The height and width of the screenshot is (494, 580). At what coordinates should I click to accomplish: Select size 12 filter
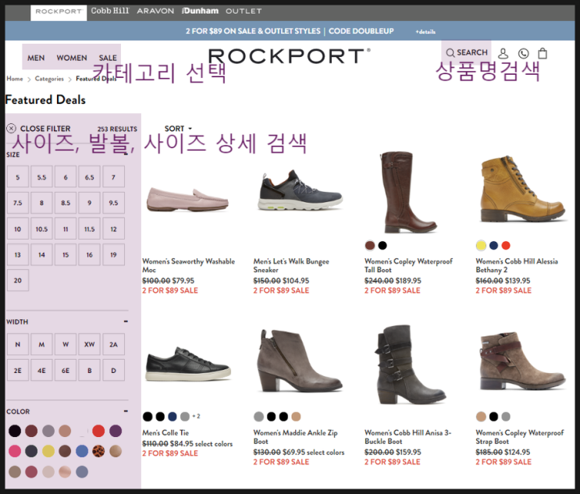pyautogui.click(x=113, y=229)
